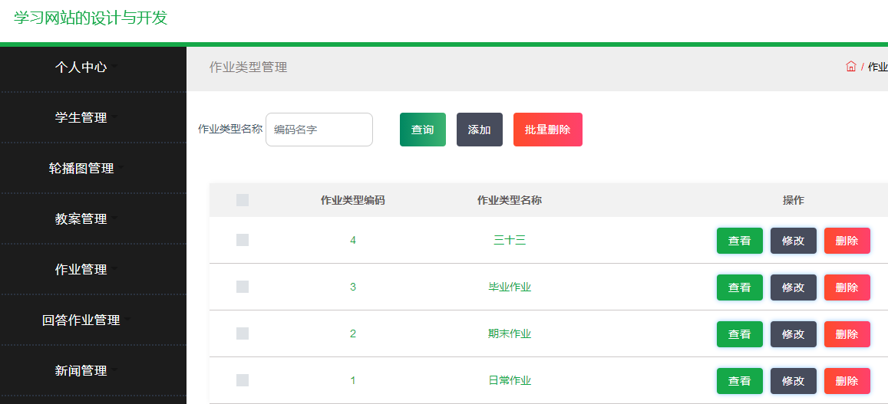This screenshot has width=888, height=404.
Task: Click the code cell 1
Action: (x=353, y=381)
